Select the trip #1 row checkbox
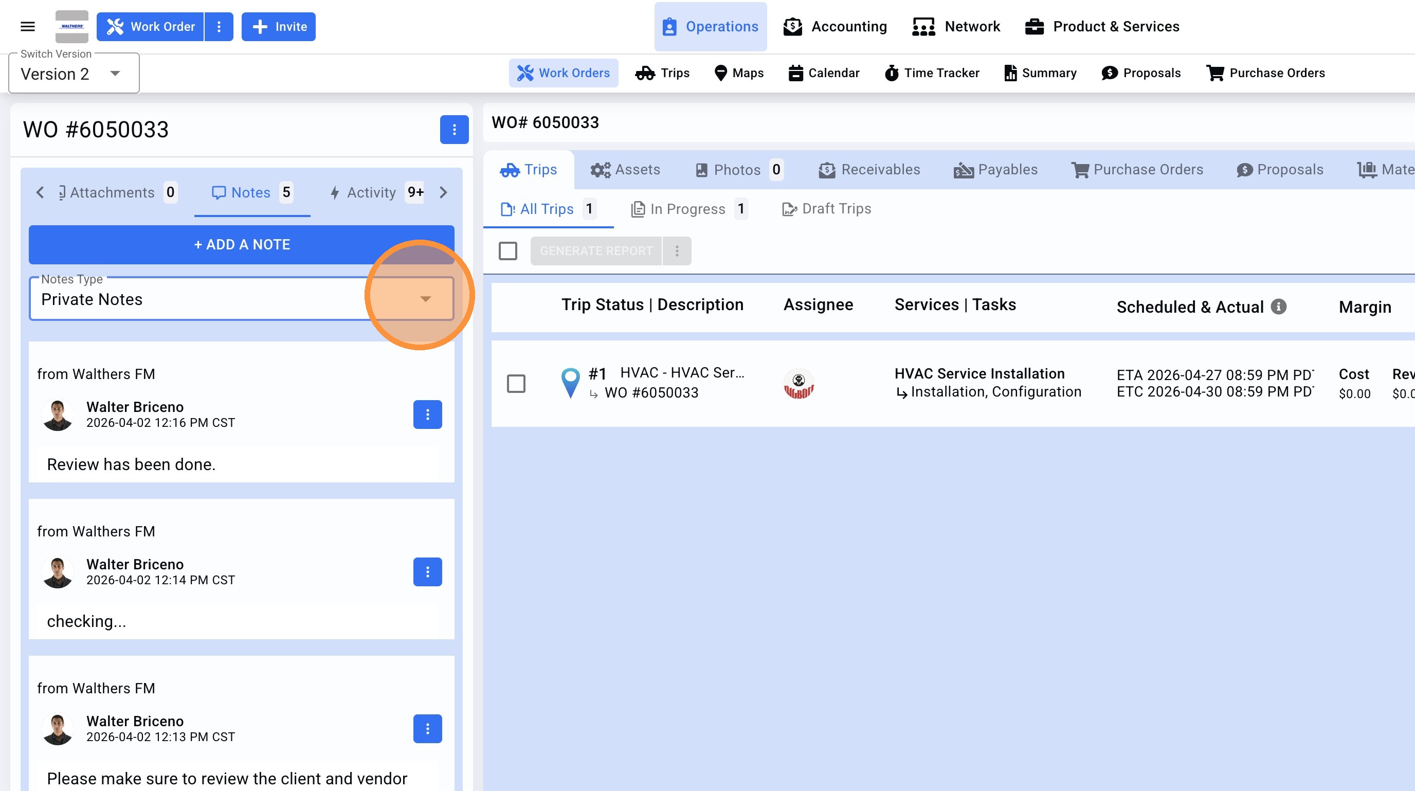The width and height of the screenshot is (1415, 791). 516,384
